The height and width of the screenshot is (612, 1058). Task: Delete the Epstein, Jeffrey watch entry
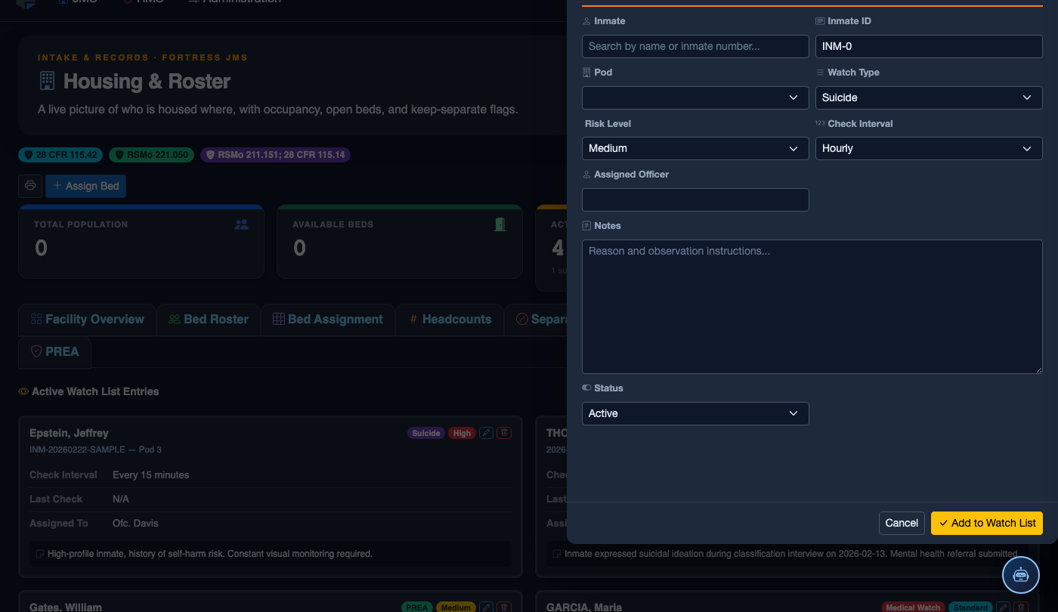pyautogui.click(x=505, y=433)
